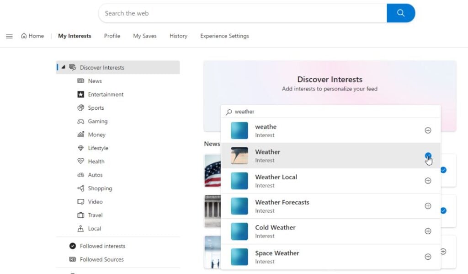The height and width of the screenshot is (274, 468).
Task: Click the Video screen icon
Action: [80, 202]
